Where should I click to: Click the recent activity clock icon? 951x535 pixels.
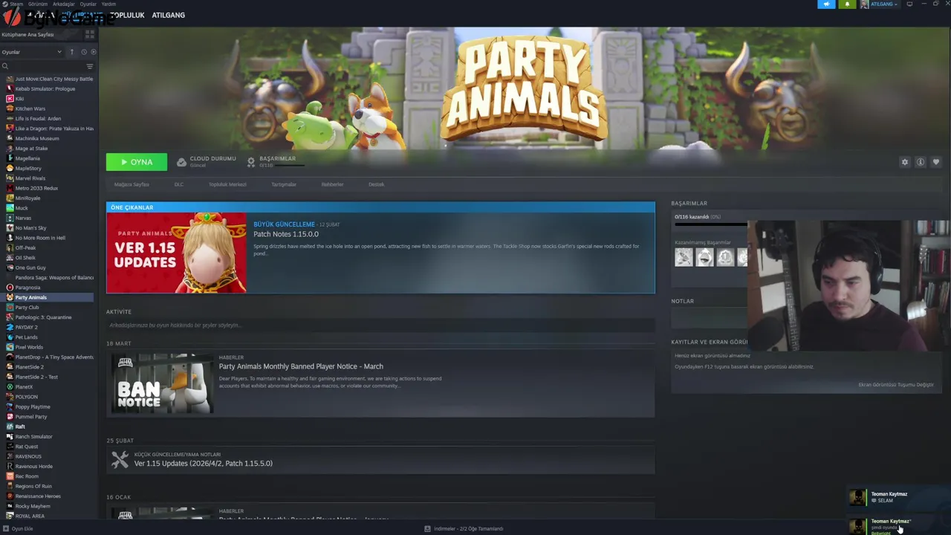click(x=84, y=52)
